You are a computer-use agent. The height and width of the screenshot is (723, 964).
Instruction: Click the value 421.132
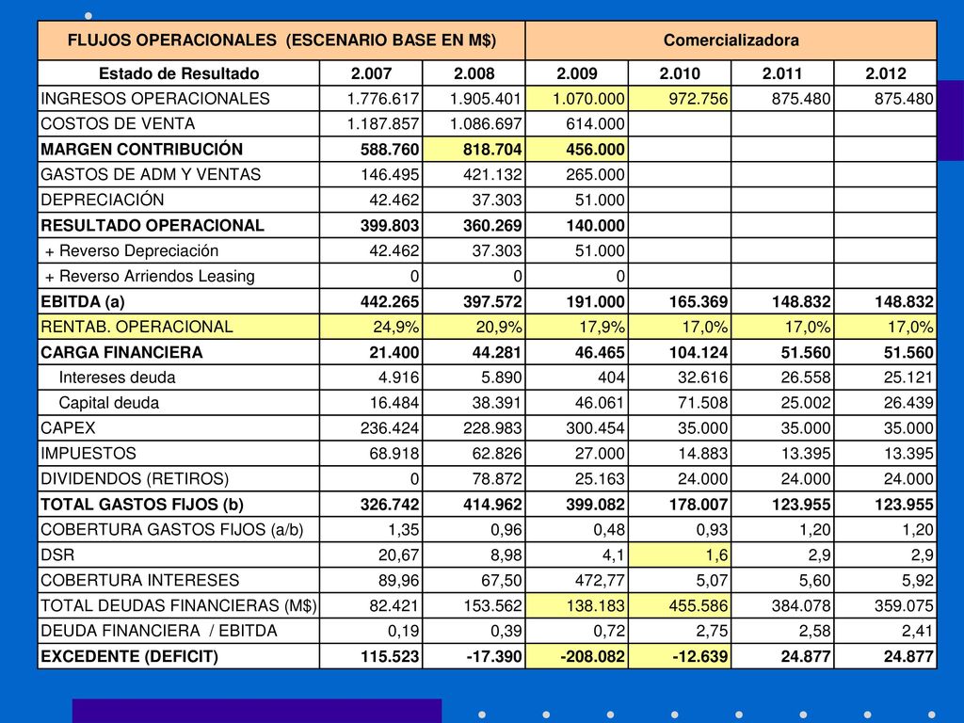pos(492,174)
